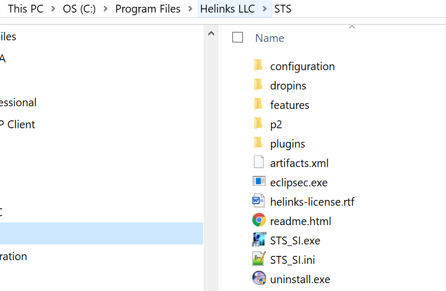Expand the chevron after Program Files
The height and width of the screenshot is (291, 446).
coord(191,9)
